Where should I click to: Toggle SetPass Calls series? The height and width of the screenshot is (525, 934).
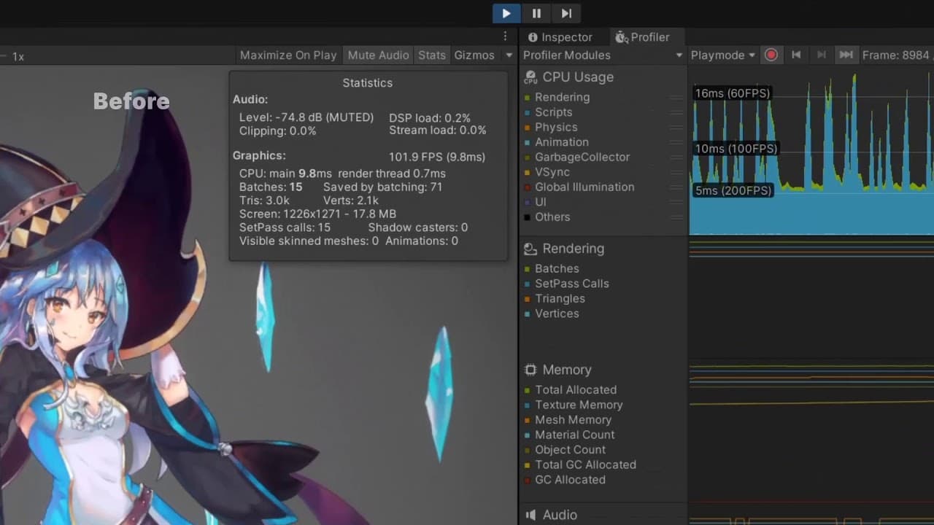pos(527,284)
